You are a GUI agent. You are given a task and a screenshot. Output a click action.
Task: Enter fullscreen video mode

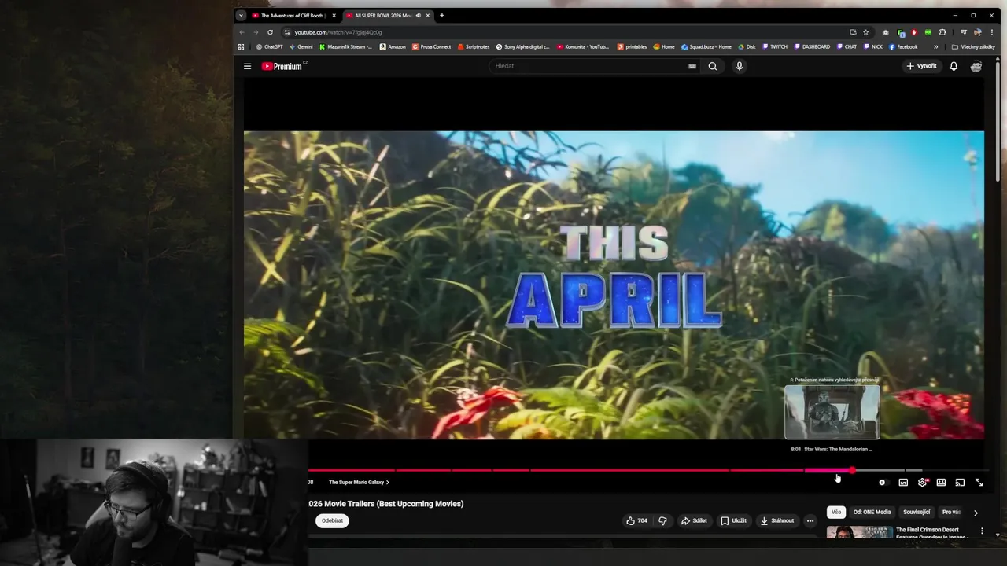[979, 483]
